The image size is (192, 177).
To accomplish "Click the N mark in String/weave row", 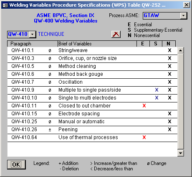I will (169, 50).
